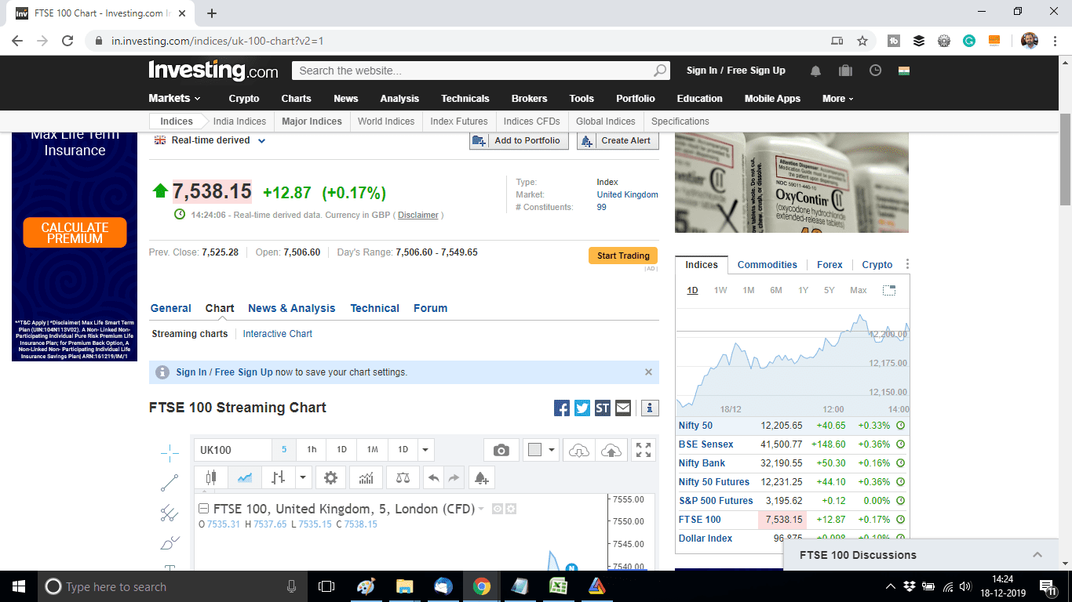Detach the sidebar chart window icon
The image size is (1072, 602).
pyautogui.click(x=889, y=290)
